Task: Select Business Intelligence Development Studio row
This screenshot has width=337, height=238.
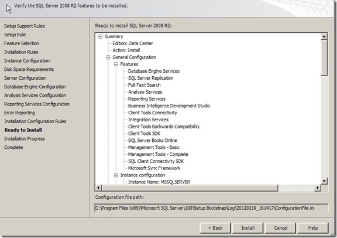Action: click(x=169, y=106)
